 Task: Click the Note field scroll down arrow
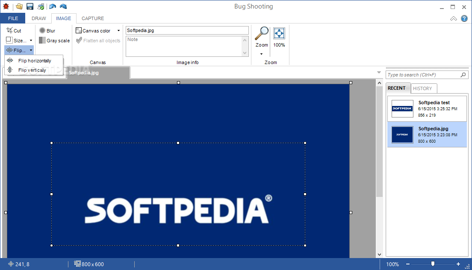point(245,53)
